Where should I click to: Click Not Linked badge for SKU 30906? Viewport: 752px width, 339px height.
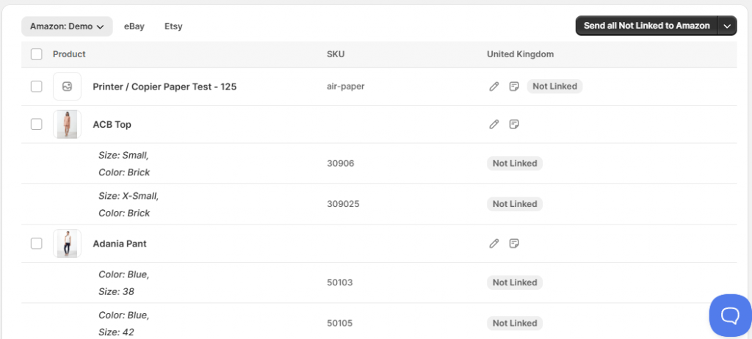click(x=515, y=163)
